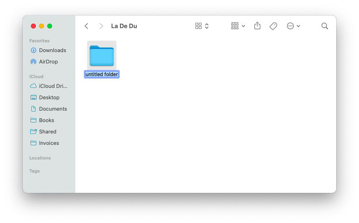Click the Favorites section header
Image resolution: width=359 pixels, height=223 pixels.
[39, 41]
